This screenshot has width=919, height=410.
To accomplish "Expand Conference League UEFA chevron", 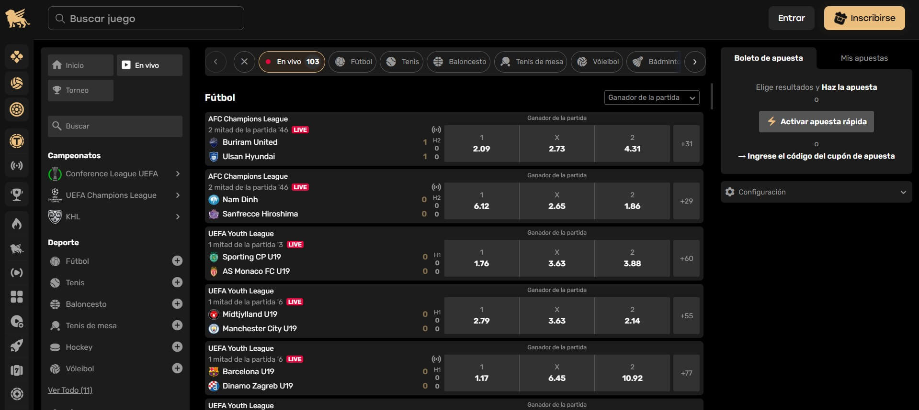I will tap(178, 174).
